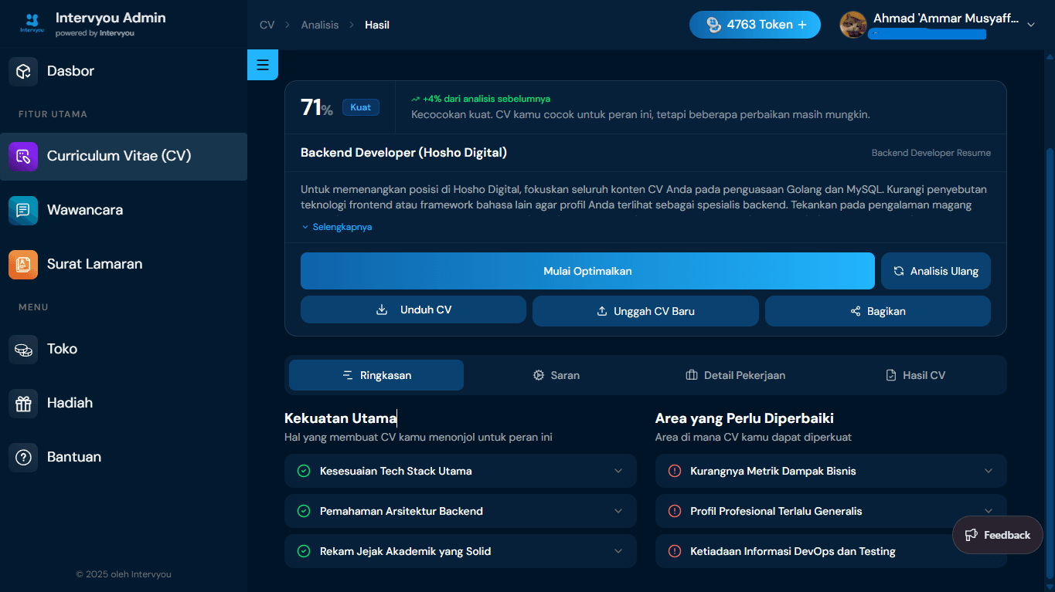1055x592 pixels.
Task: Click green check icon beside Kesesuaian Tech Stack
Action: (304, 471)
